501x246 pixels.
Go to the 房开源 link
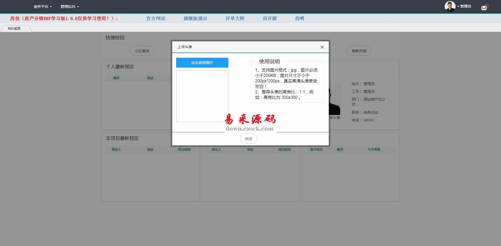tap(270, 18)
